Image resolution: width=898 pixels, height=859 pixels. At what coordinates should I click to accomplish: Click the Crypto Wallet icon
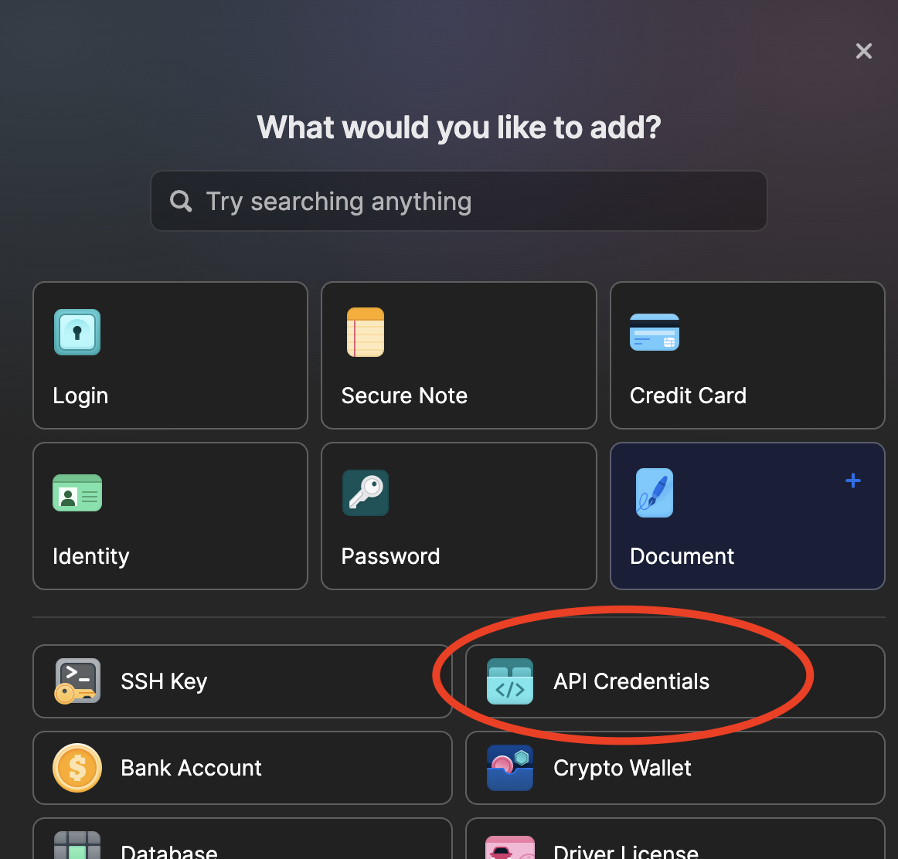(510, 768)
